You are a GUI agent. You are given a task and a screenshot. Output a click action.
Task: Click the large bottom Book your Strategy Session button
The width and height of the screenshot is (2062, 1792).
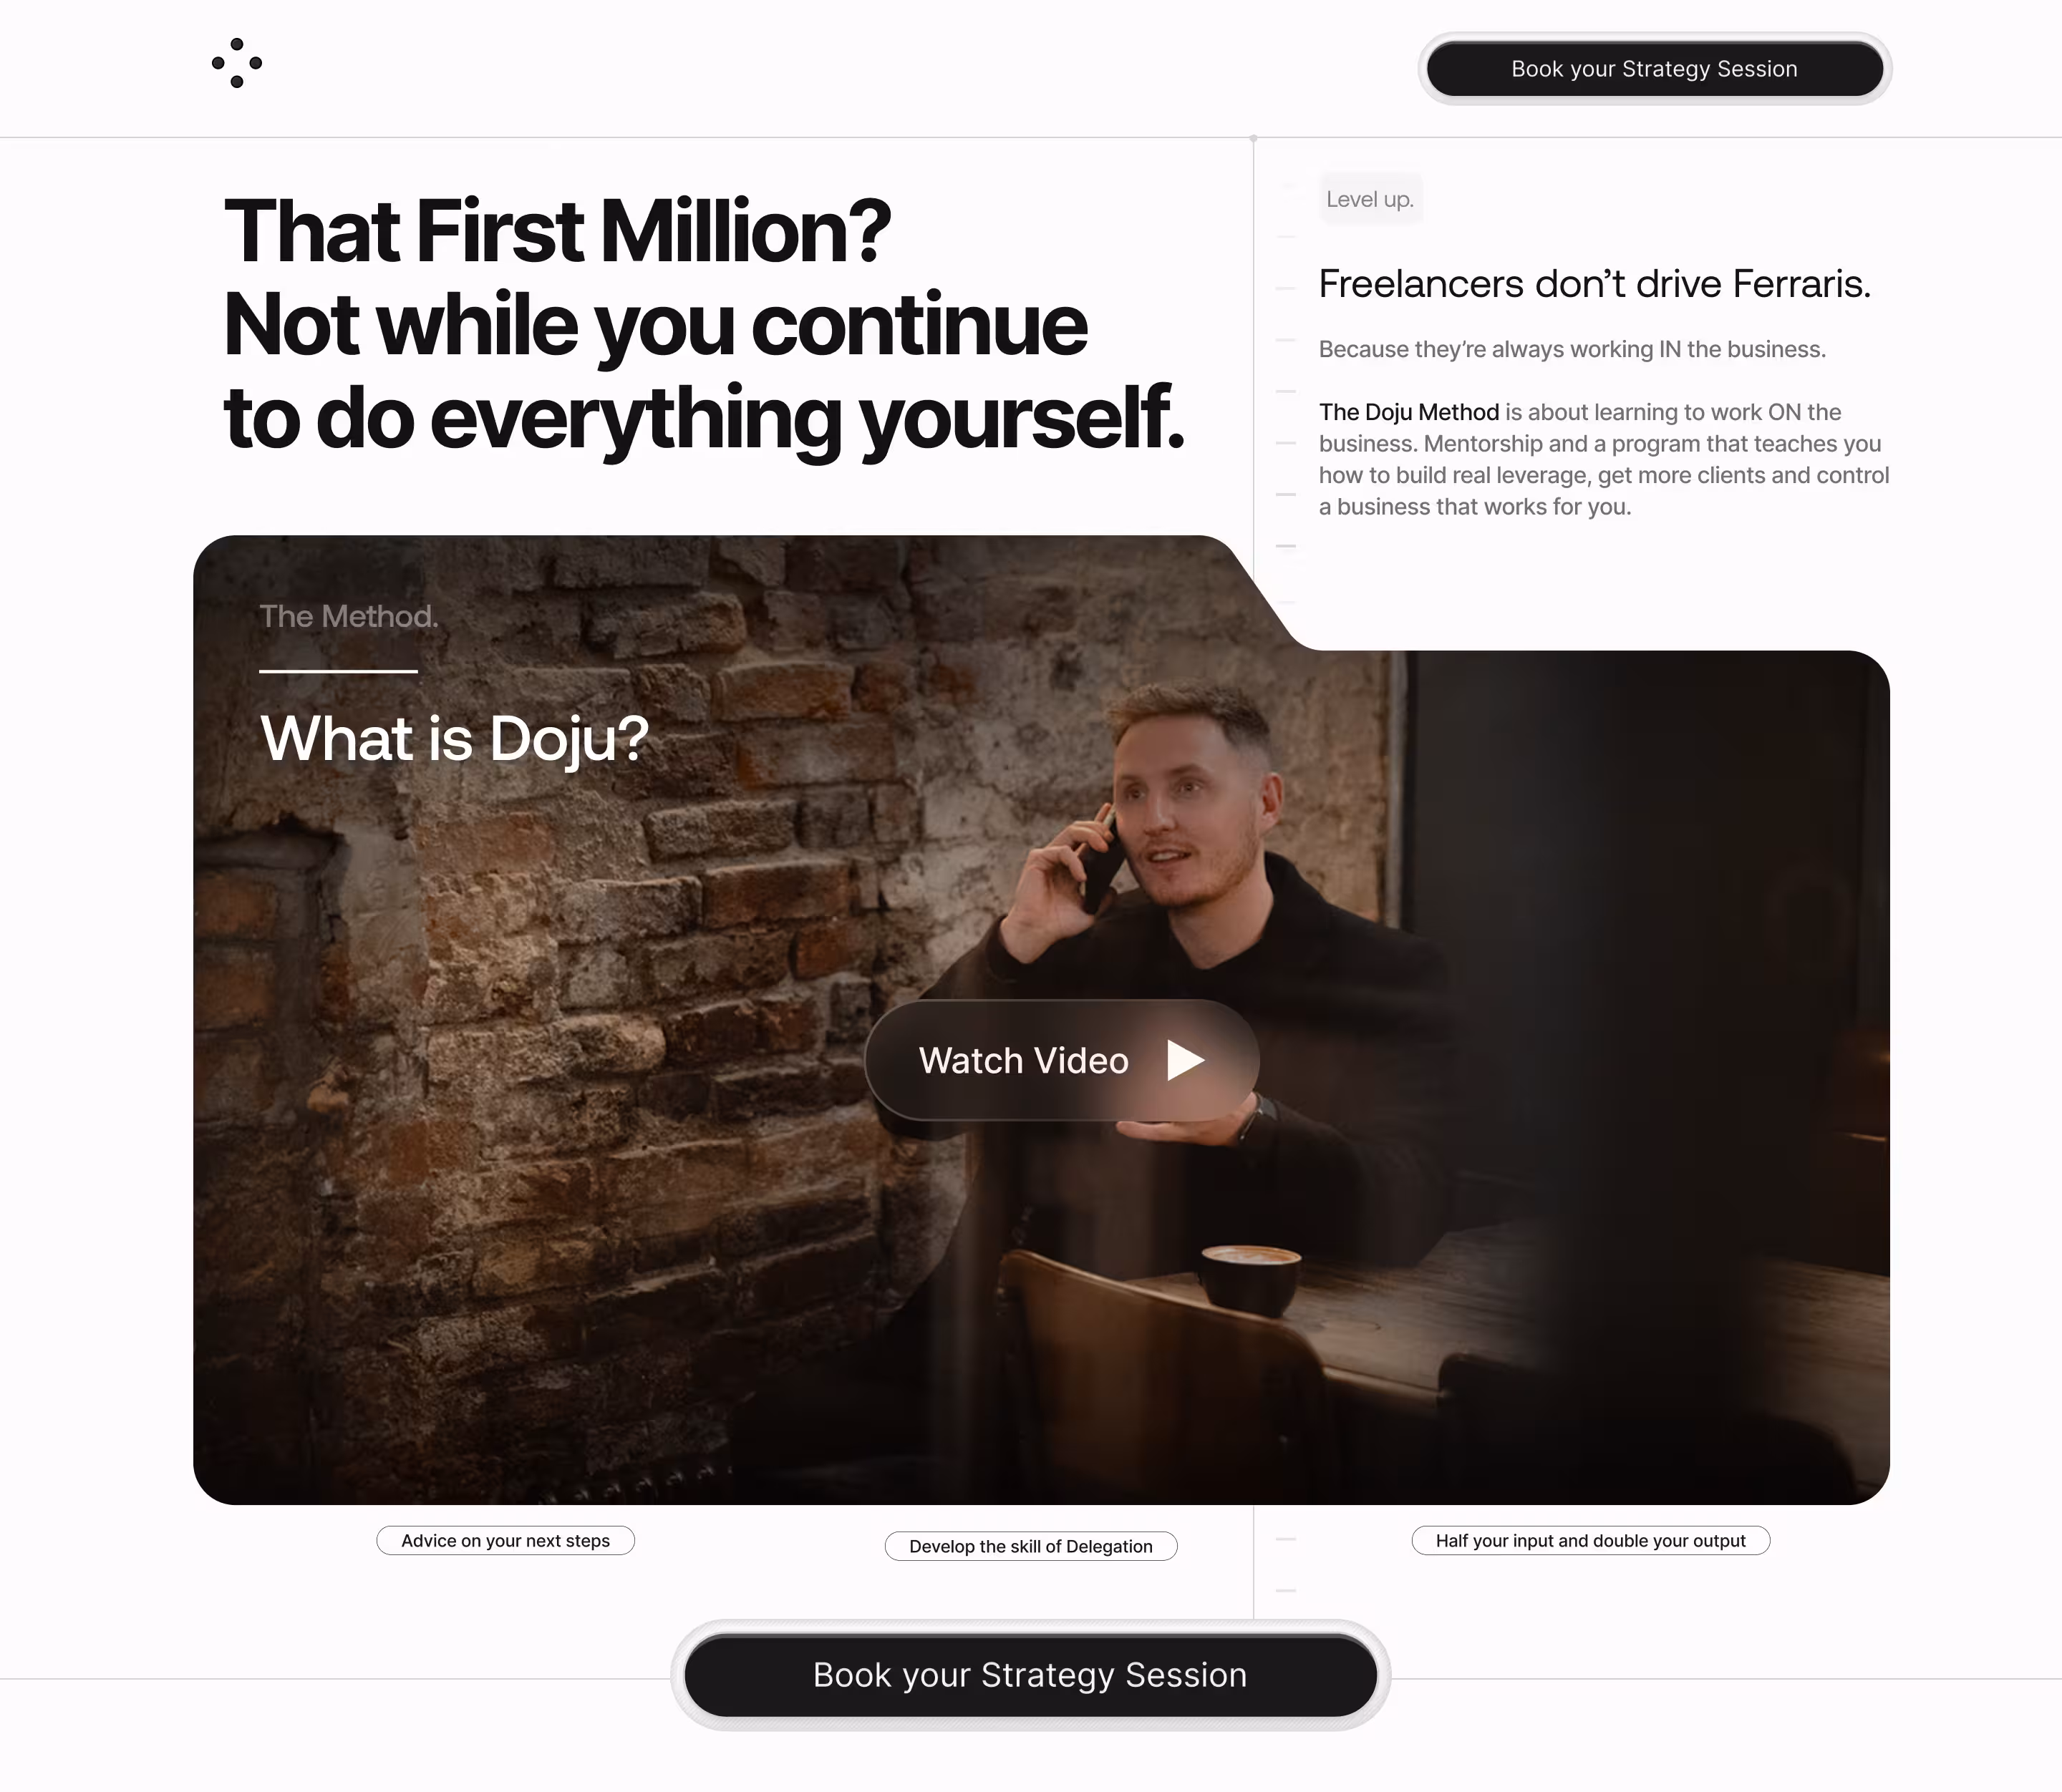[x=1030, y=1675]
